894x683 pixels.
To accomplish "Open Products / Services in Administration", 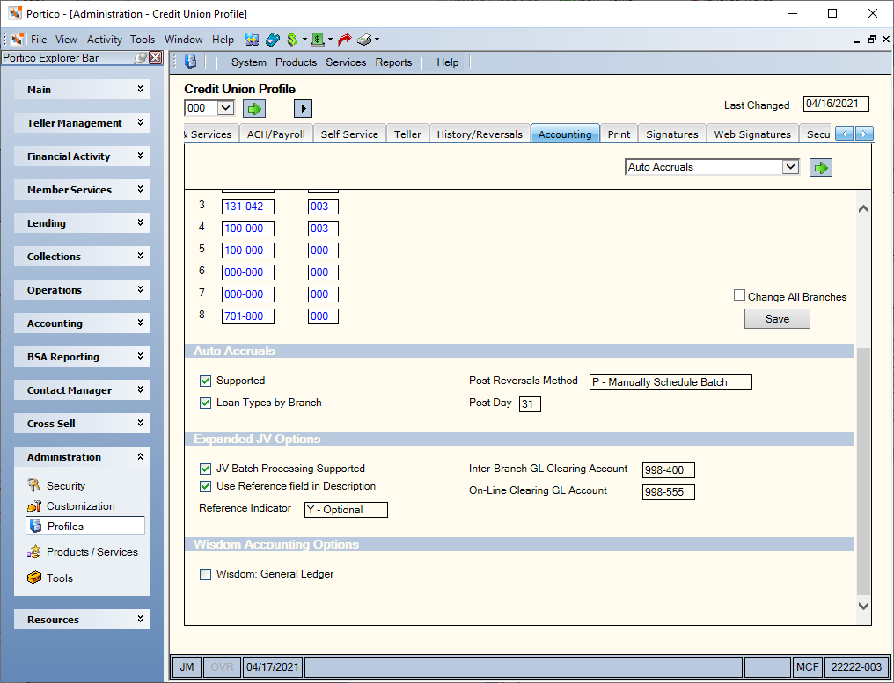I will [x=83, y=551].
